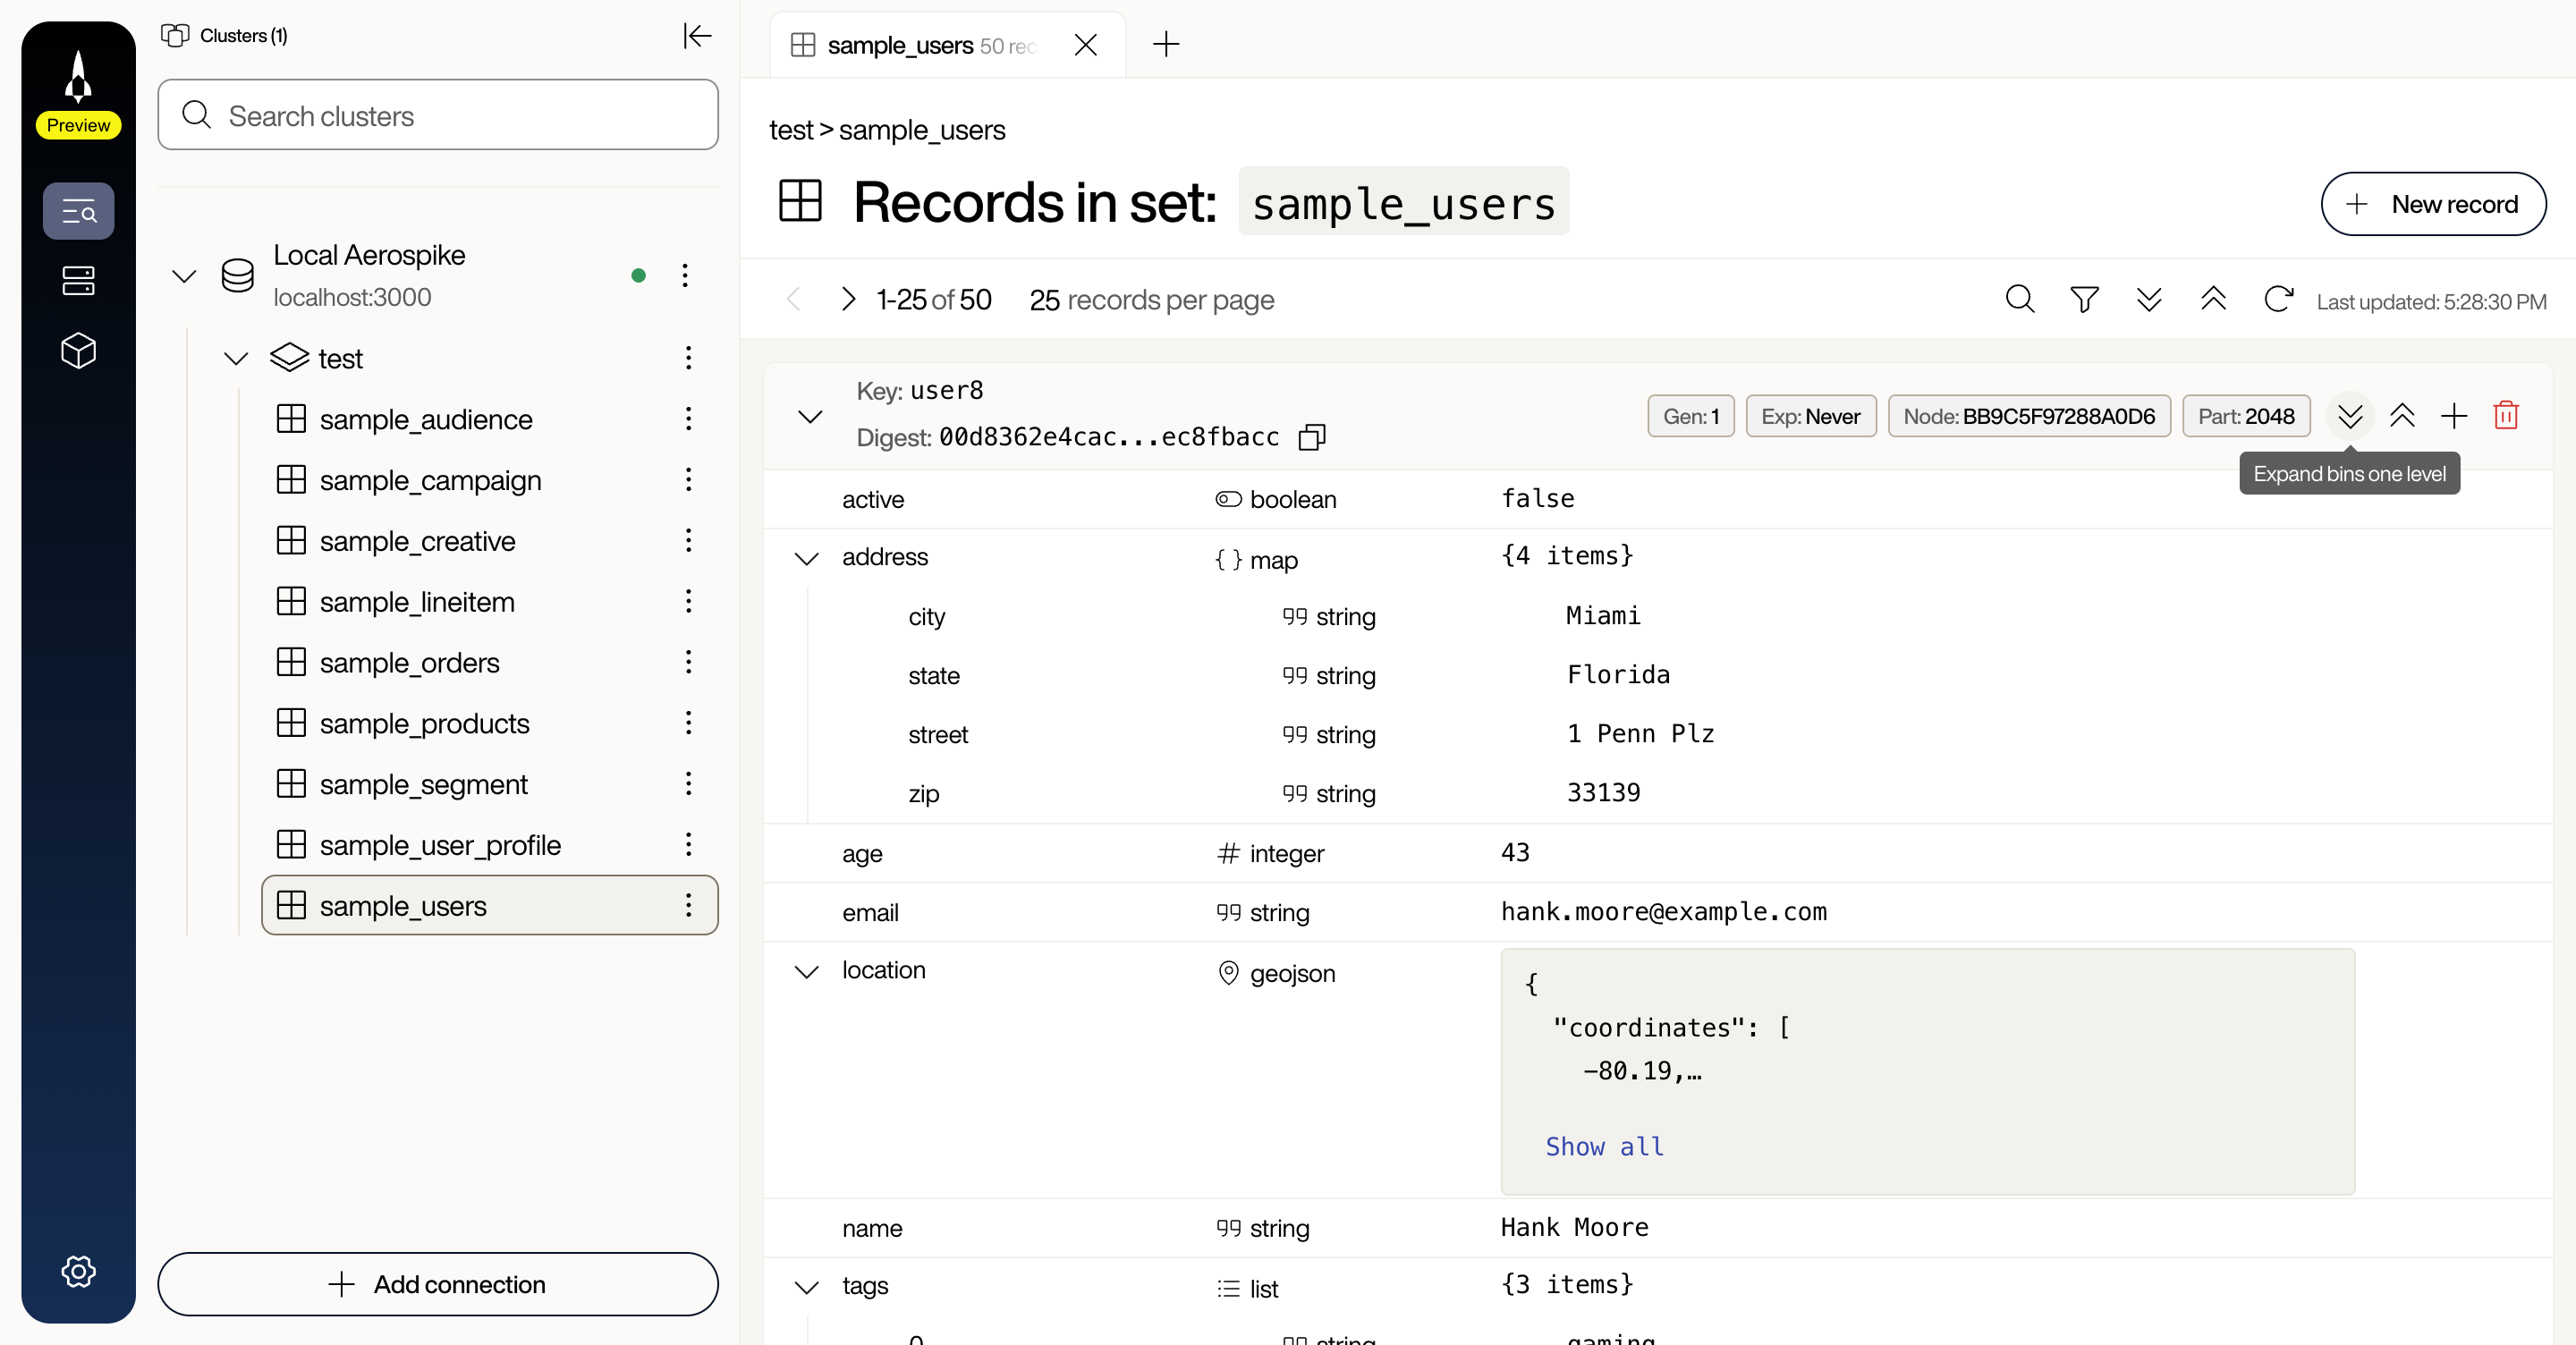The height and width of the screenshot is (1345, 2576).
Task: Delete record user8 with the trash icon
Action: click(2506, 416)
